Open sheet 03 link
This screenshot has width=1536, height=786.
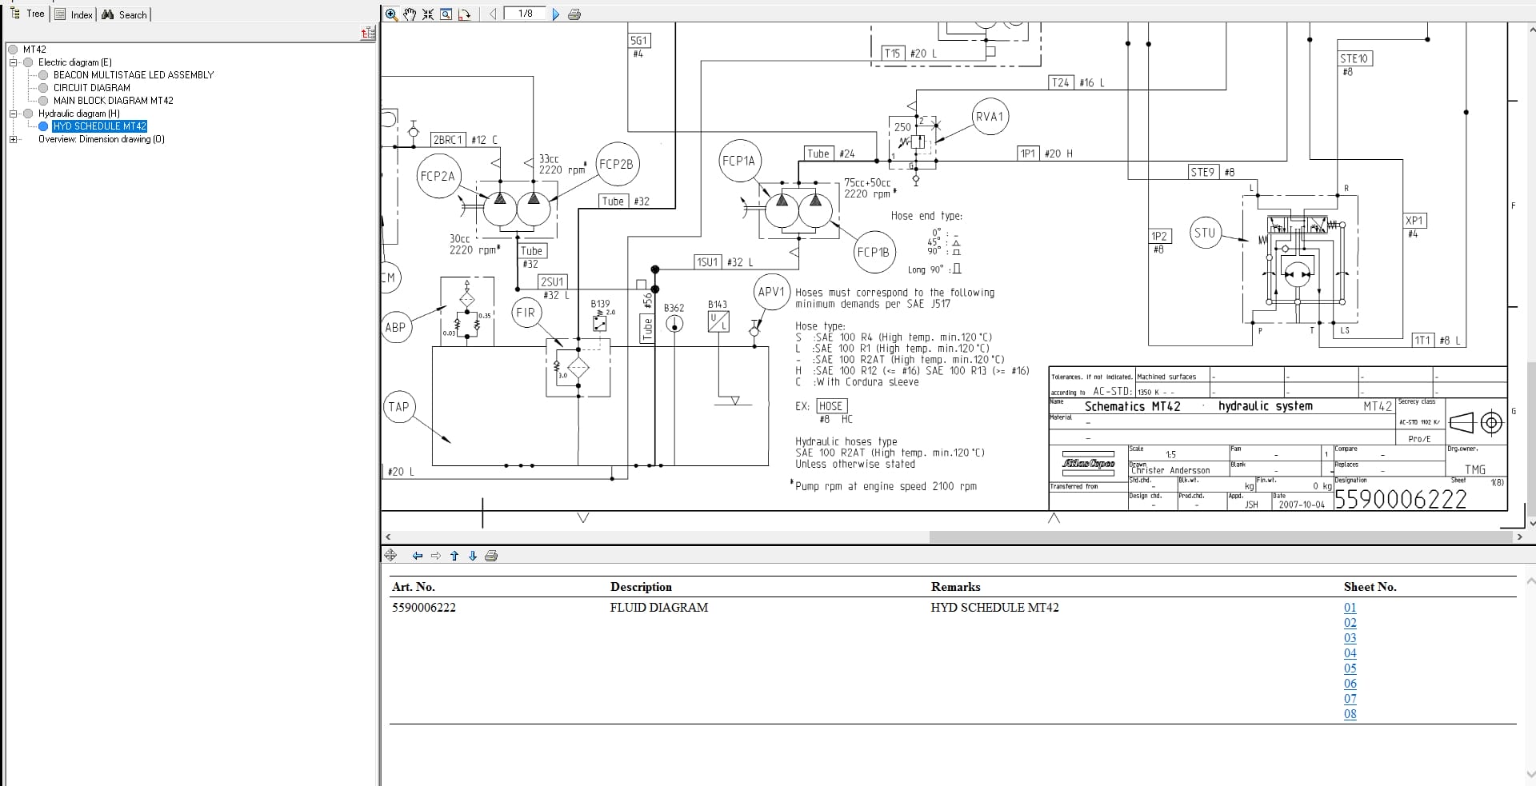tap(1350, 638)
